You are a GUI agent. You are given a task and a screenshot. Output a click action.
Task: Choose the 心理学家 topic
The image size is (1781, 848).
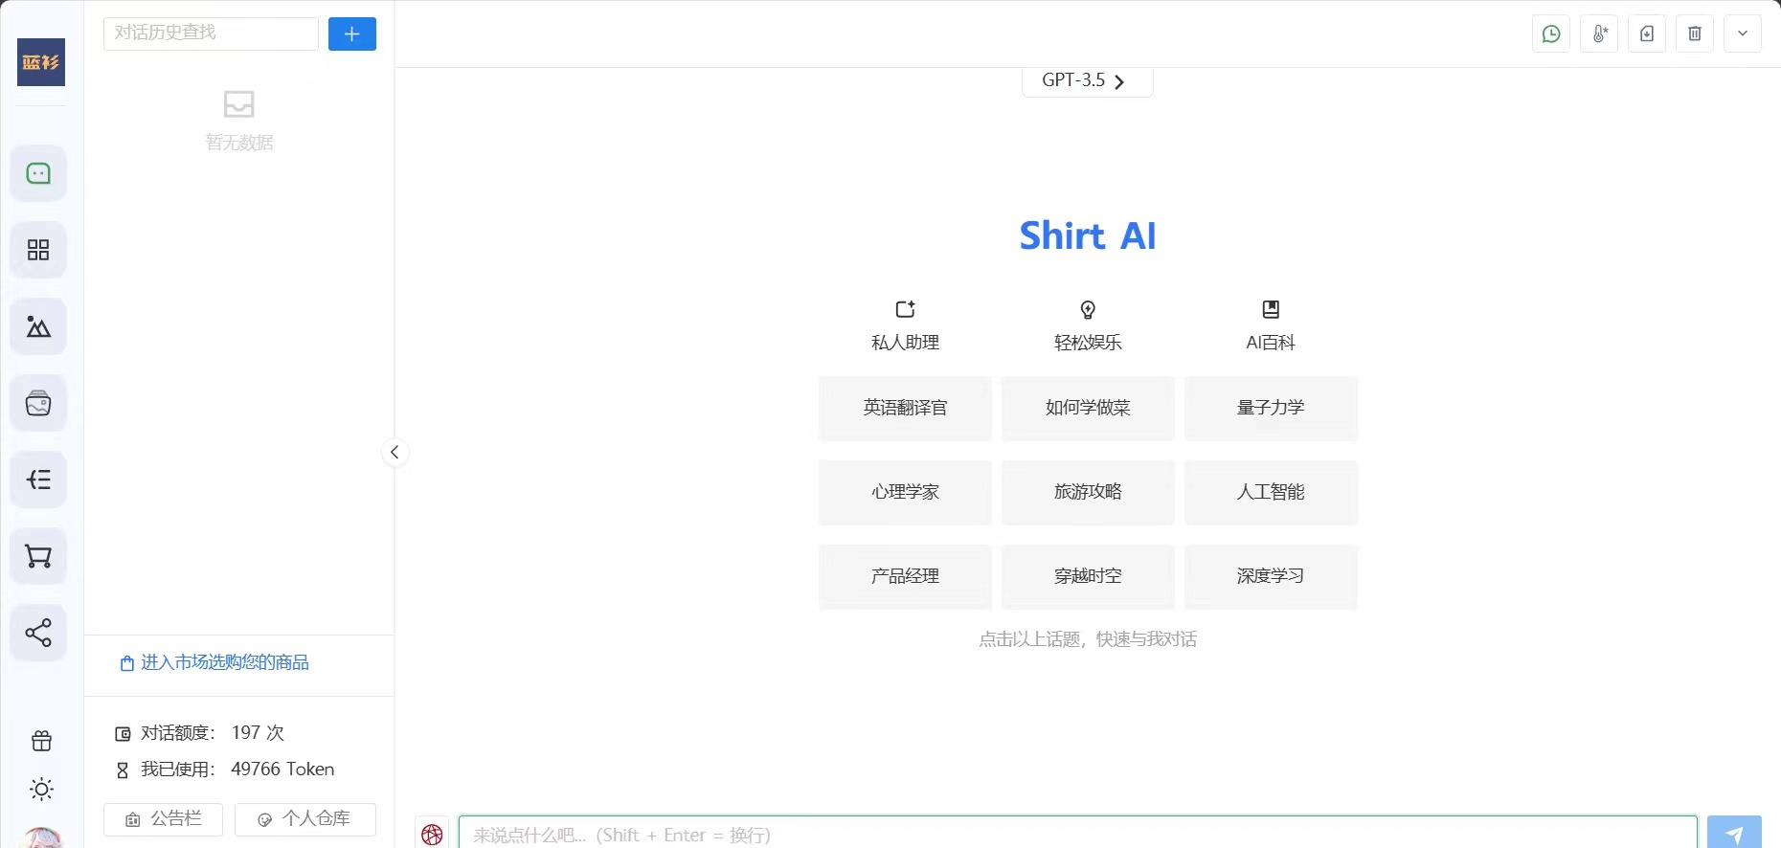pos(905,492)
